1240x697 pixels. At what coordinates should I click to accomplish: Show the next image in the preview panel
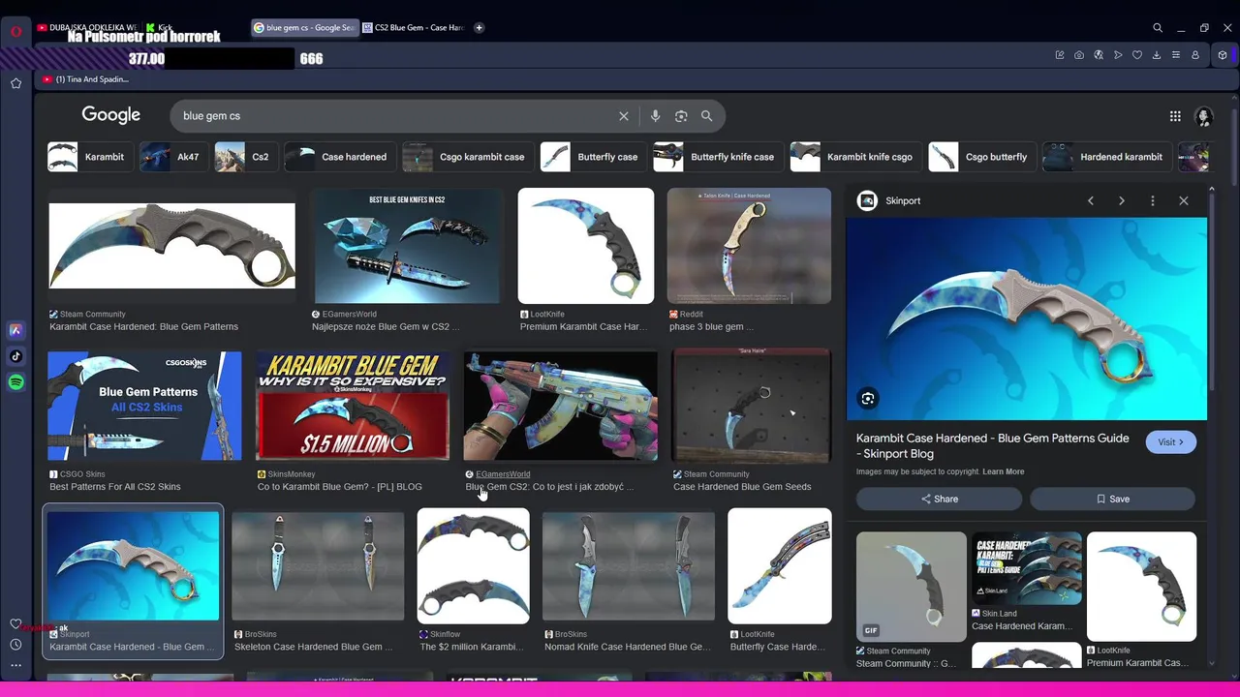click(x=1122, y=200)
